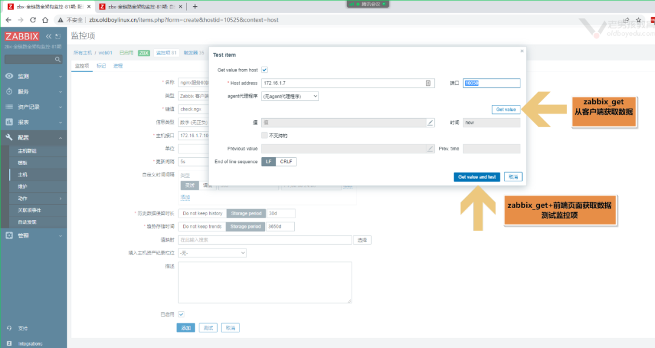Select history Storage period option
The height and width of the screenshot is (348, 655).
point(246,213)
